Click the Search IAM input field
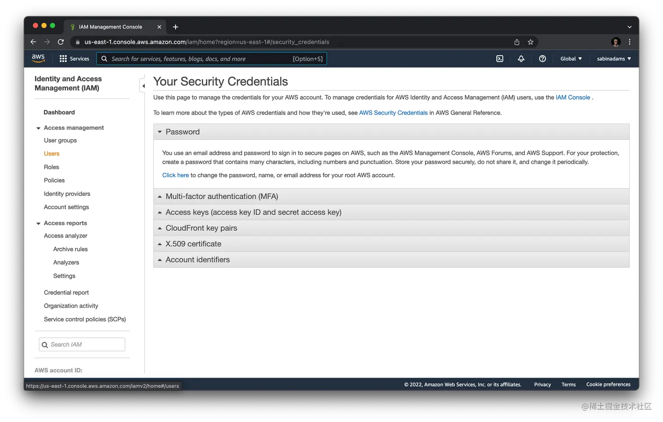The image size is (663, 422). coord(82,344)
